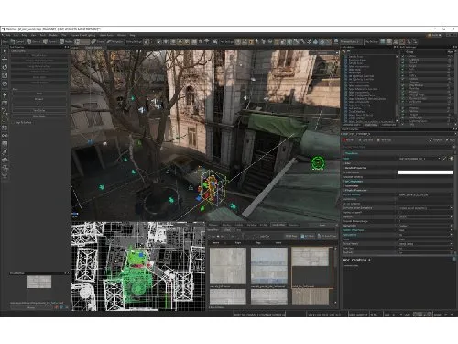
Task: Click inside the 2D top-down wireframe view
Action: [137, 266]
